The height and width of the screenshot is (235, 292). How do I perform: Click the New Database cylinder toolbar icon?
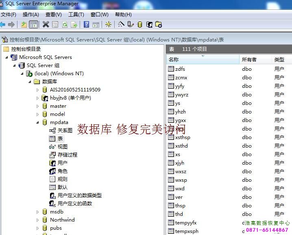(140, 25)
